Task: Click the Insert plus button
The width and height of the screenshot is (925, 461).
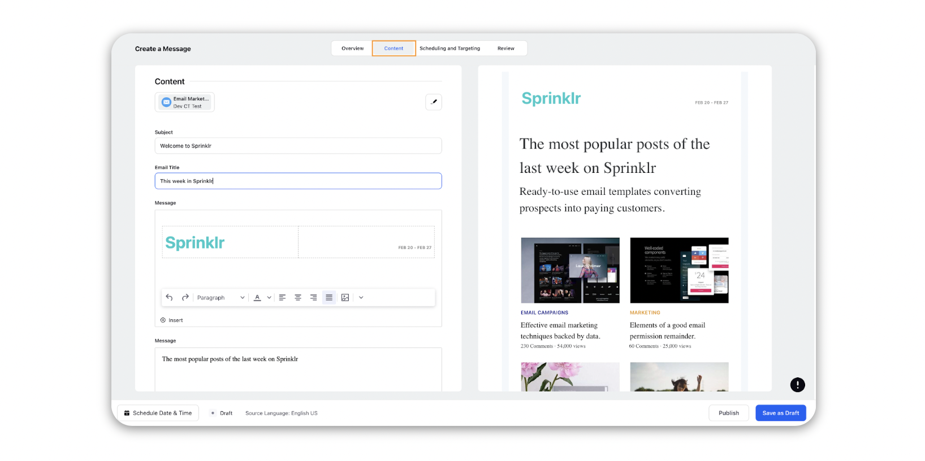Action: [171, 320]
